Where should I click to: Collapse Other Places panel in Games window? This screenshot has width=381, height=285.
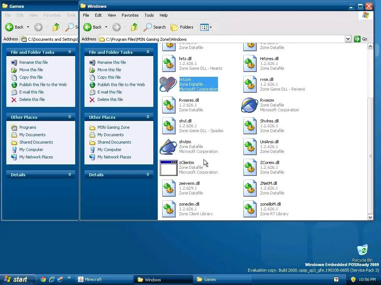70,117
